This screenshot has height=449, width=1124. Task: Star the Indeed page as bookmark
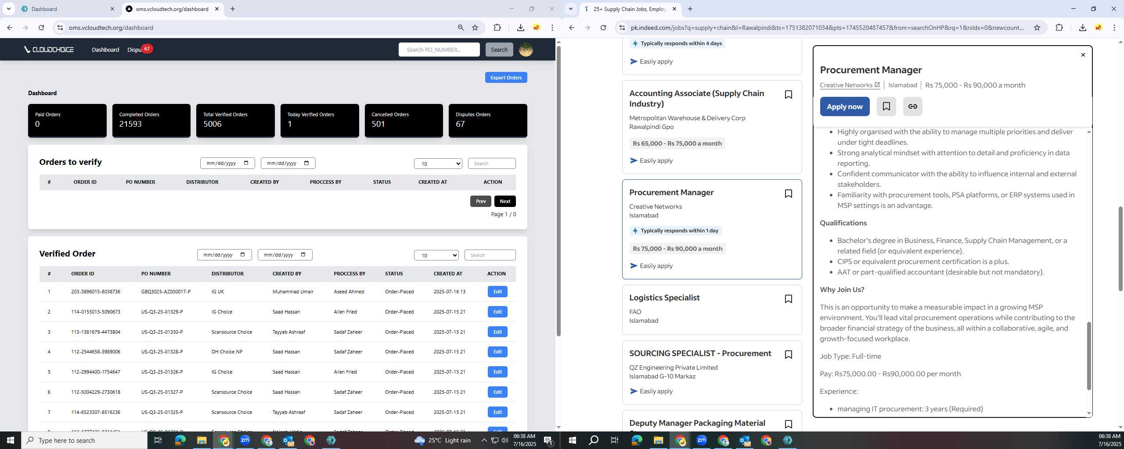tap(1037, 28)
